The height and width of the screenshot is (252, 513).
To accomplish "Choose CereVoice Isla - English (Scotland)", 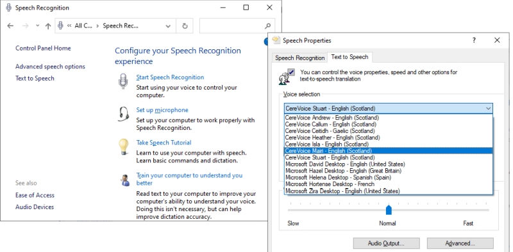I will click(389, 144).
